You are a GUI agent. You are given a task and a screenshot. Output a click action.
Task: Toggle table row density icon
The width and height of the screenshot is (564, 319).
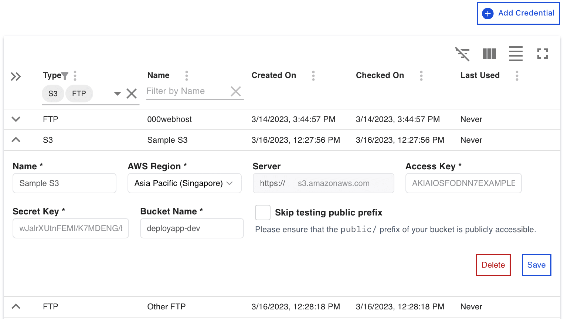point(516,54)
